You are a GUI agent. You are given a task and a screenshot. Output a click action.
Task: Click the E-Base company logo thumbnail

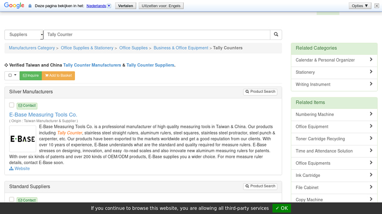[22, 139]
